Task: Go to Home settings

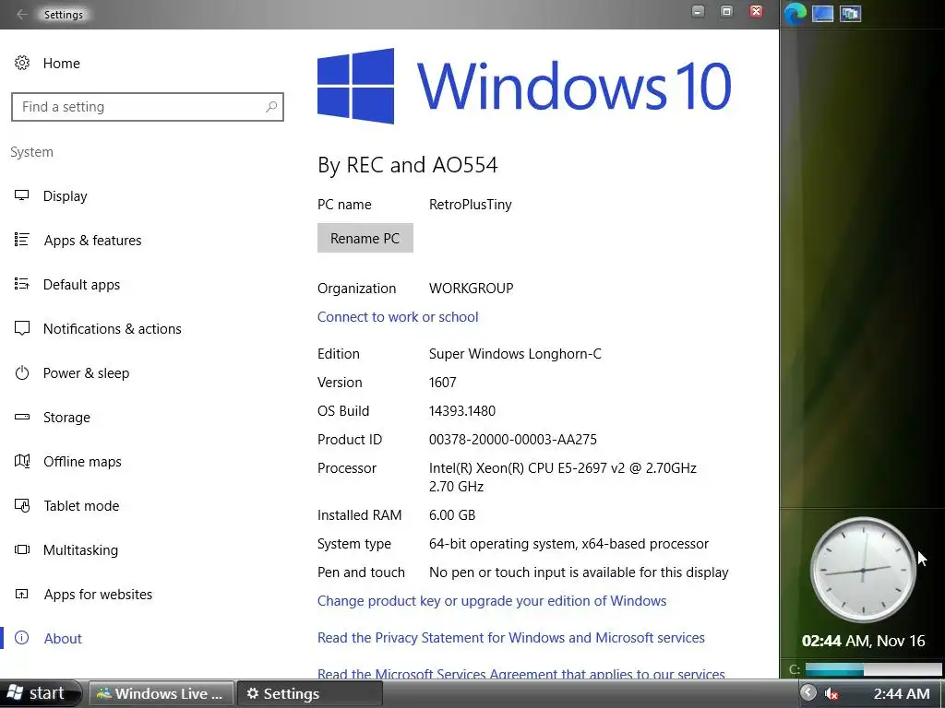Action: [62, 64]
